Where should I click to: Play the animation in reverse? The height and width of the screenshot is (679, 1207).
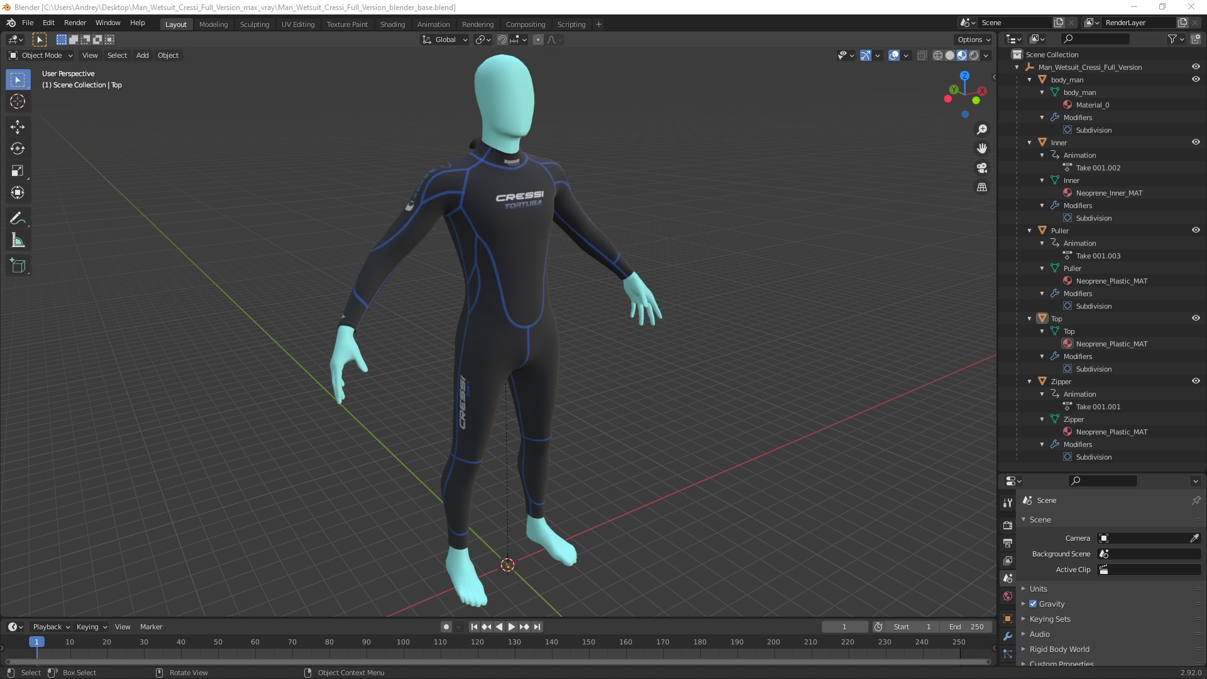[x=499, y=627]
